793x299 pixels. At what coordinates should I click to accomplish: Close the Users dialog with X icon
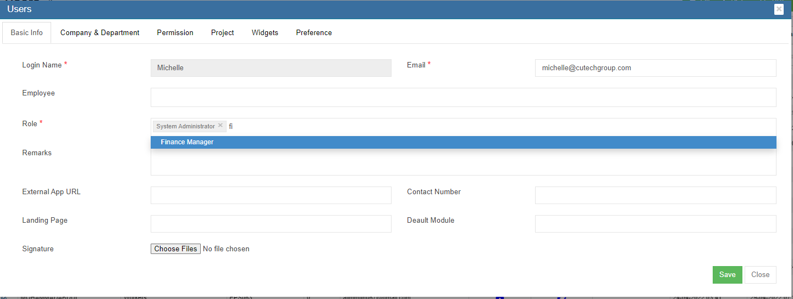pos(779,9)
